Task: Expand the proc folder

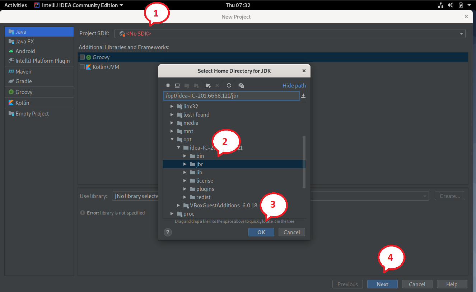Action: click(x=172, y=213)
